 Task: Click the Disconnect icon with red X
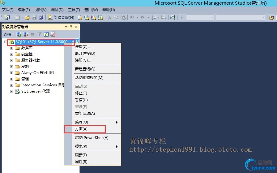click(x=26, y=34)
